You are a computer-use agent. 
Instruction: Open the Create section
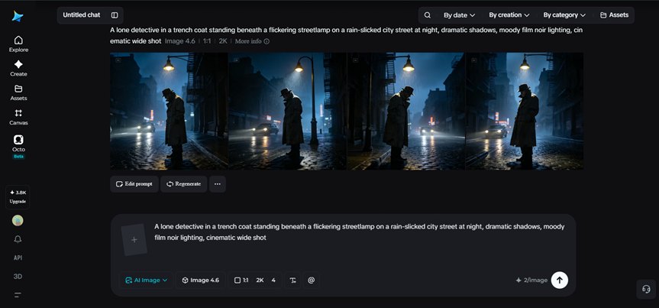(18, 68)
